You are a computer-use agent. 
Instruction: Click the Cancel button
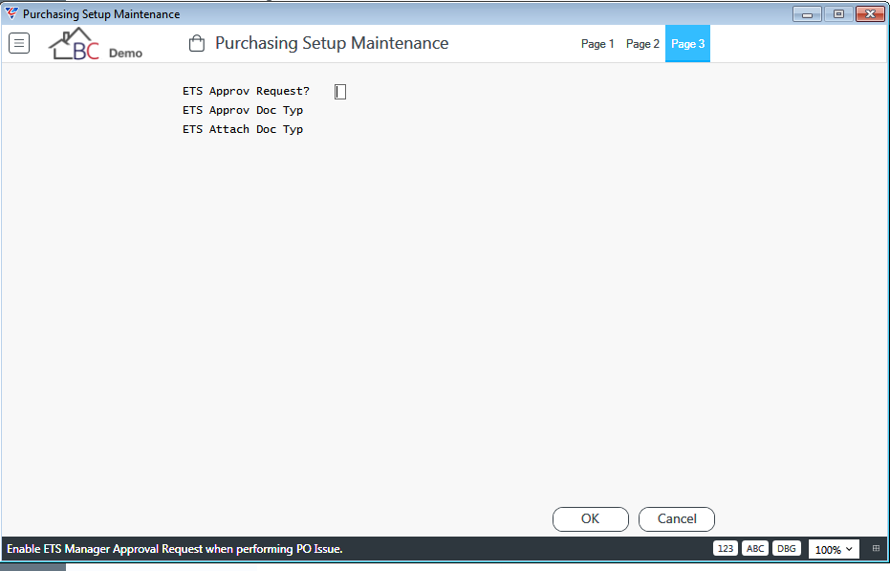click(677, 518)
